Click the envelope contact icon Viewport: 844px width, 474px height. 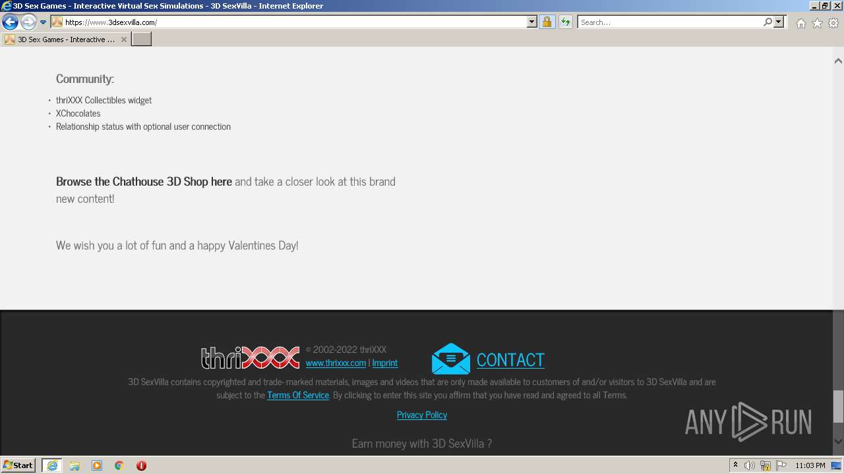(451, 359)
